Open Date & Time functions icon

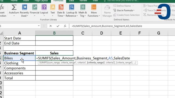[61, 8]
